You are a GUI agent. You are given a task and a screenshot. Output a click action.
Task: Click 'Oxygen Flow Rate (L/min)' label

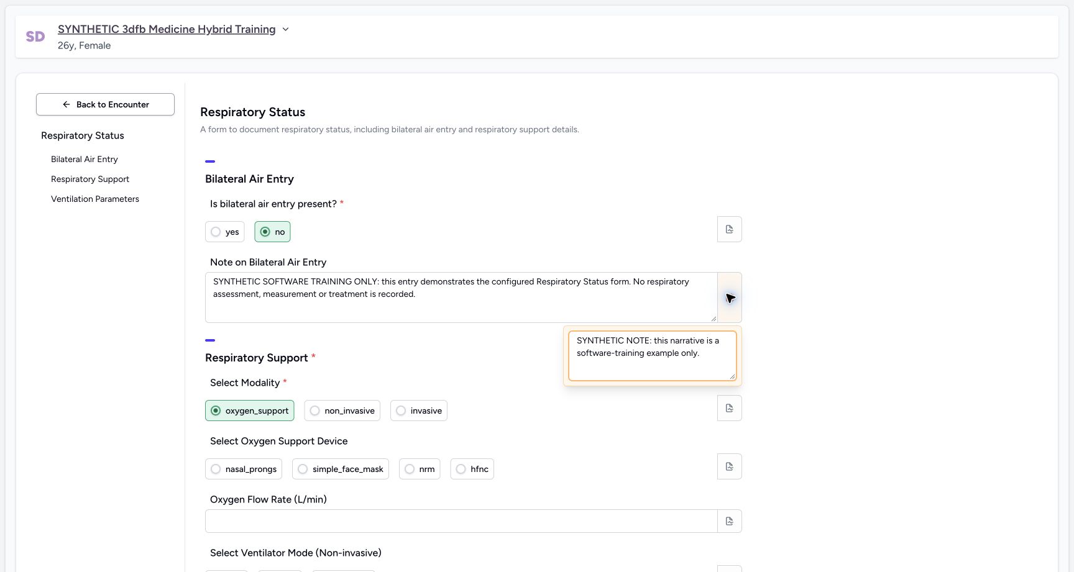pyautogui.click(x=268, y=499)
